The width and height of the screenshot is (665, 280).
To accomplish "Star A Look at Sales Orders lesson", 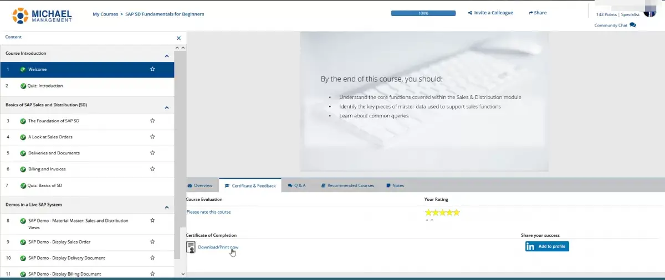I will coord(152,137).
